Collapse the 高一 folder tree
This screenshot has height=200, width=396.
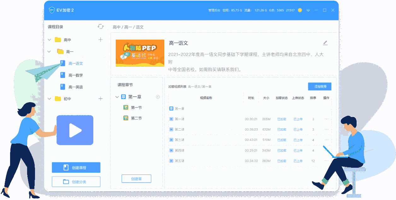49,51
